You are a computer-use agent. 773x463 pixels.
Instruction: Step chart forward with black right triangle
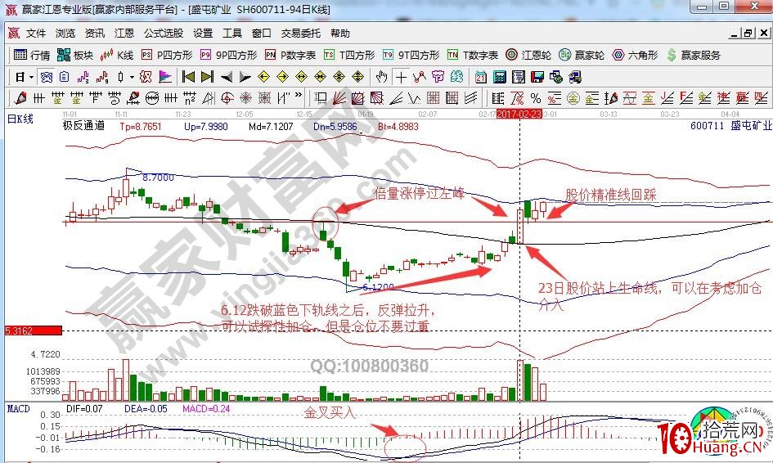click(x=245, y=78)
